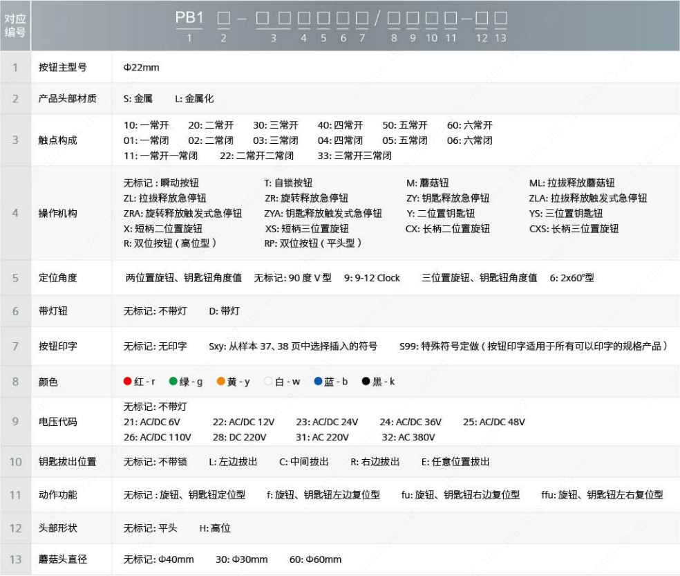Click the green 绿-g color dot
The width and height of the screenshot is (680, 576).
173,381
